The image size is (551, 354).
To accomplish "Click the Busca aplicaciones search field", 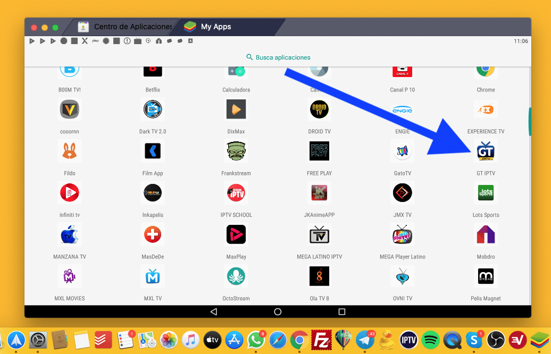I will click(277, 57).
